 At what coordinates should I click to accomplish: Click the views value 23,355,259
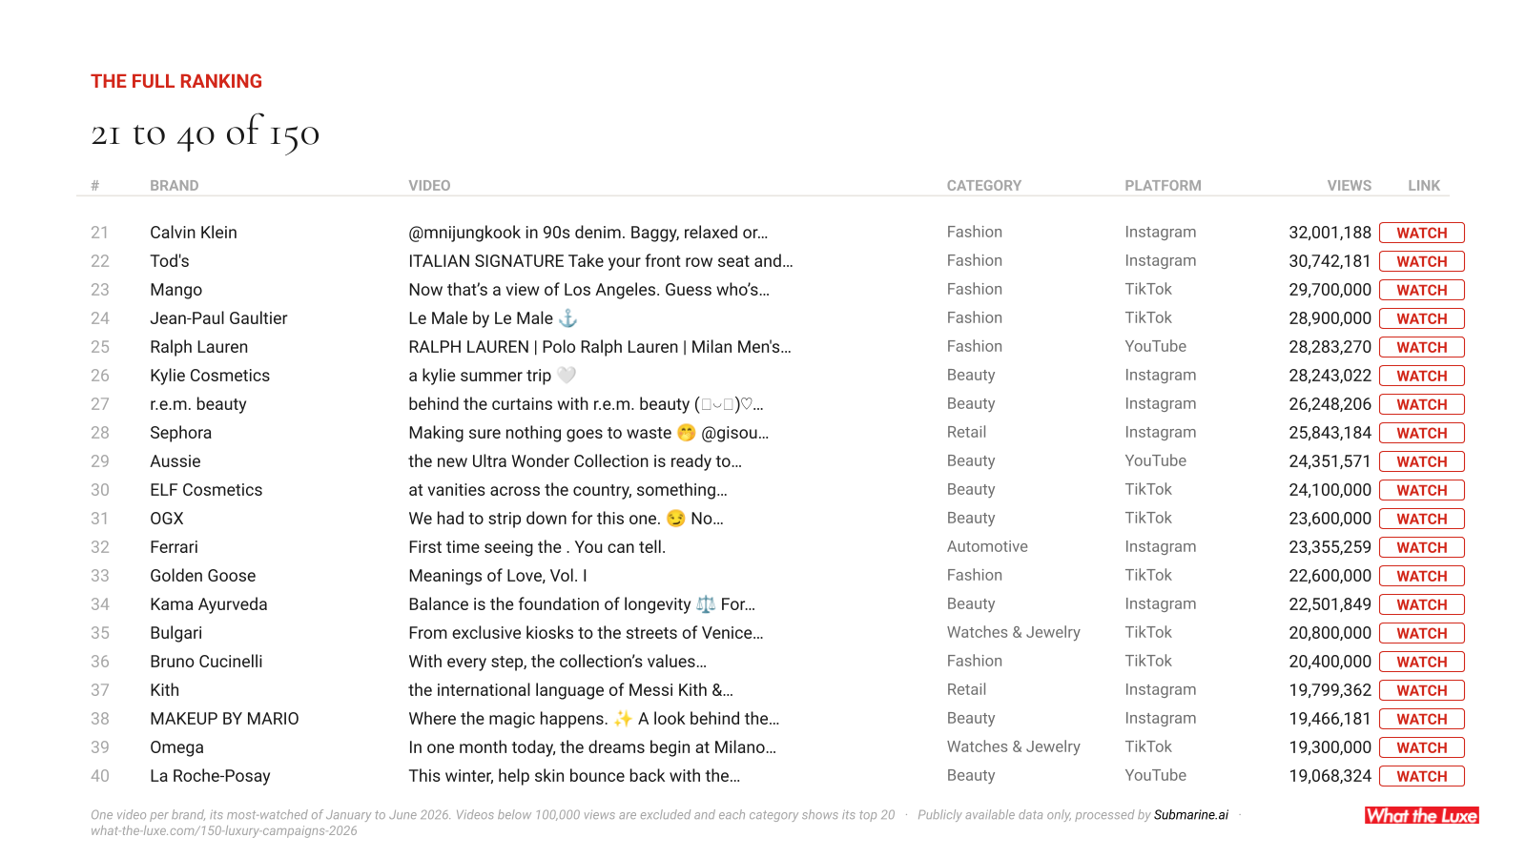pos(1330,547)
